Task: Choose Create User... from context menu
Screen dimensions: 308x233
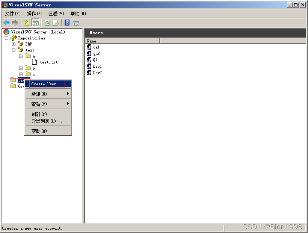Action: pyautogui.click(x=48, y=84)
